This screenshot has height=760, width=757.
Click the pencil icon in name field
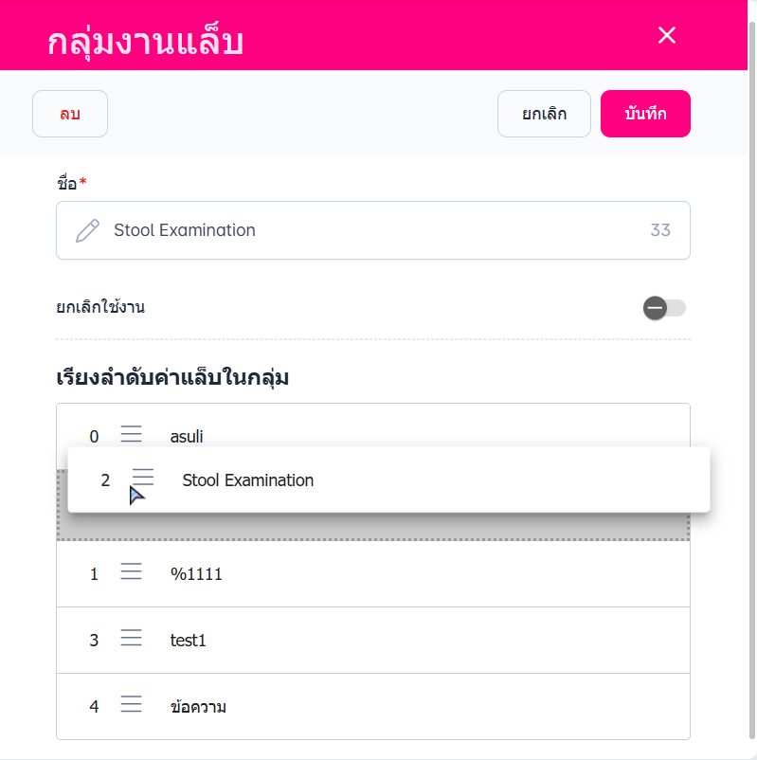click(87, 230)
